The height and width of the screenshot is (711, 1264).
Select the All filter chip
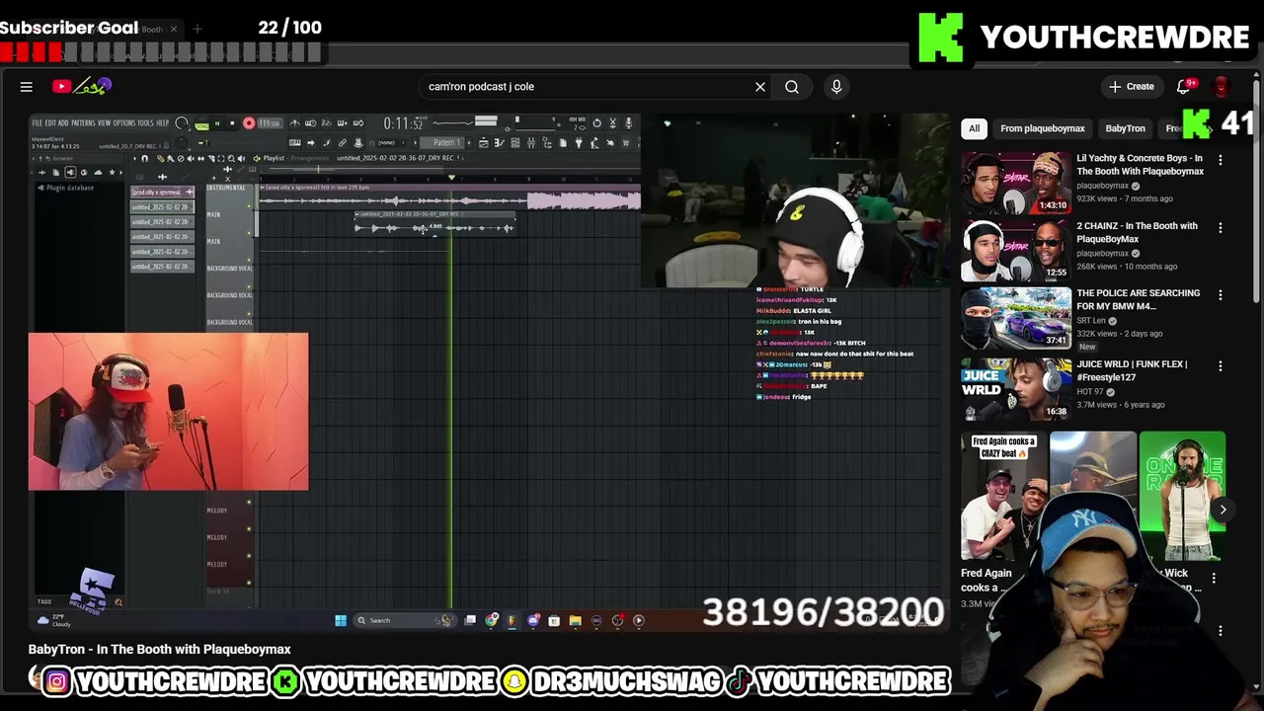(x=974, y=128)
